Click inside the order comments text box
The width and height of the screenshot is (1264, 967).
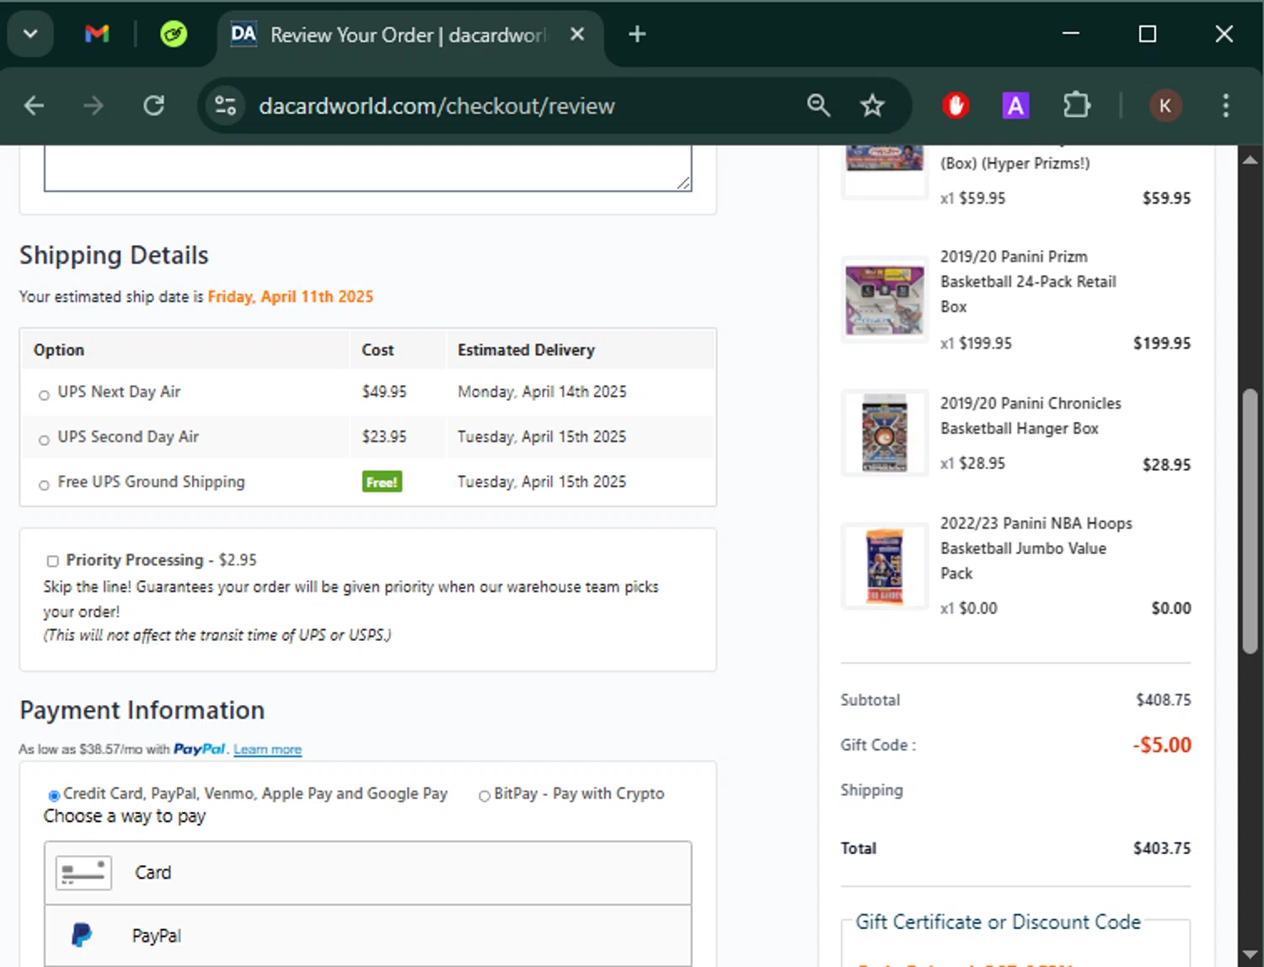pos(367,168)
